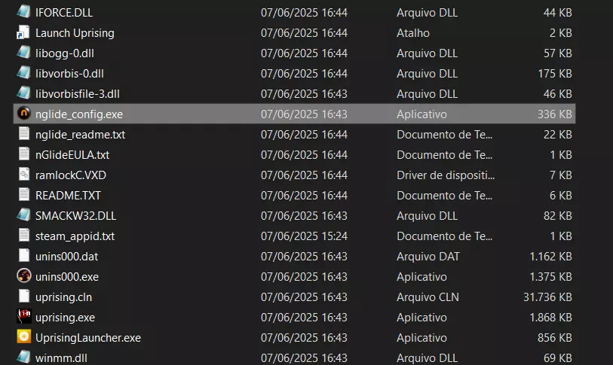Select the nGlideEULA.txt file name

pos(72,154)
